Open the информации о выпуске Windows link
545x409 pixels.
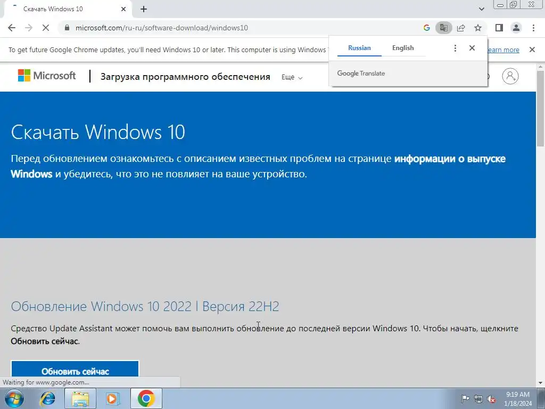point(258,166)
